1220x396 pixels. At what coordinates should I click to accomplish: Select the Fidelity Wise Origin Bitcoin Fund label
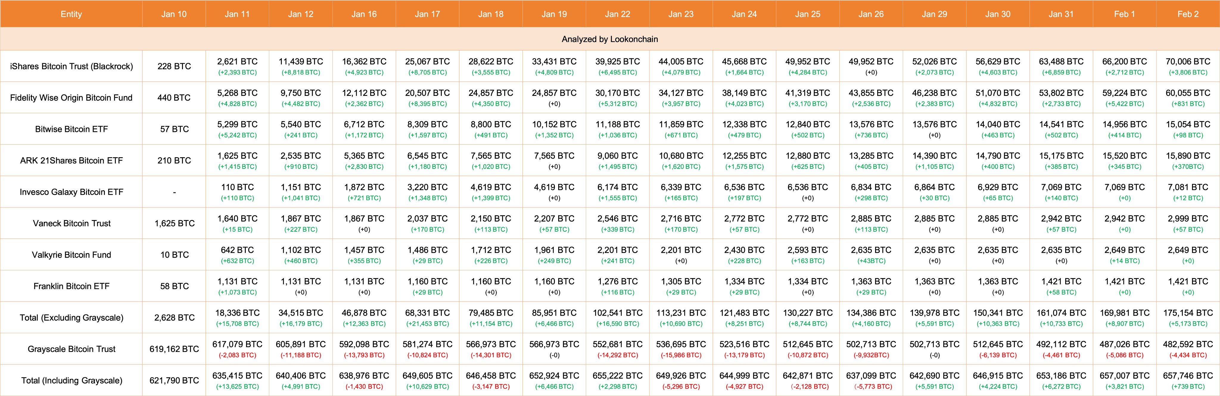pyautogui.click(x=71, y=98)
